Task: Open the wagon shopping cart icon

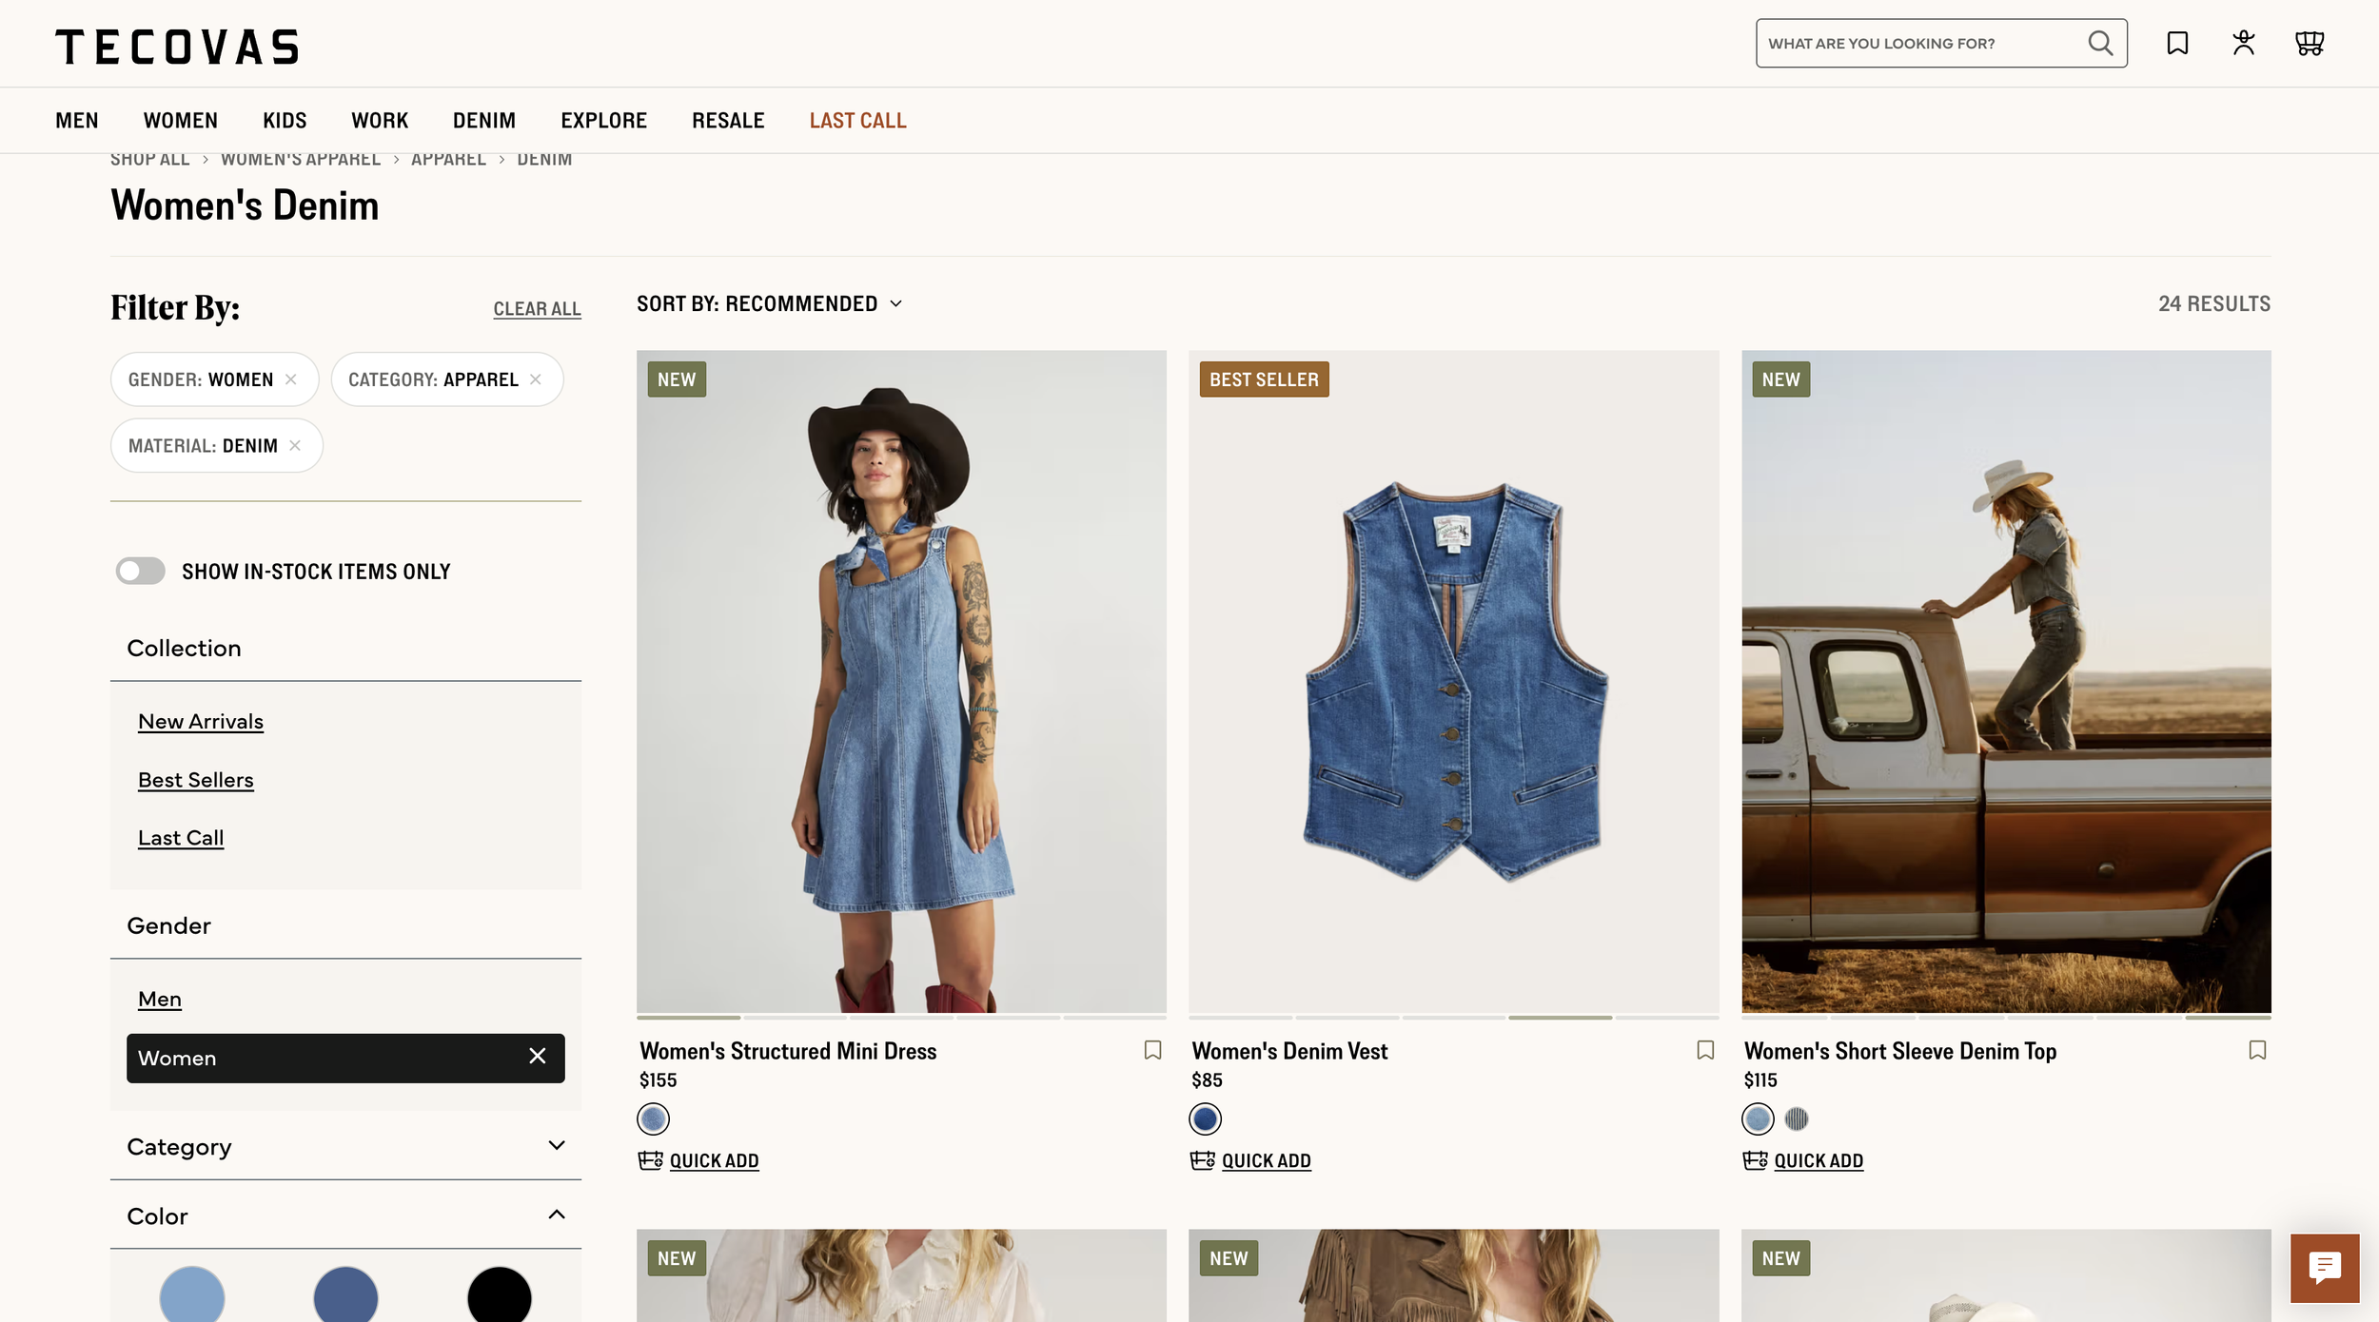Action: coord(2310,43)
